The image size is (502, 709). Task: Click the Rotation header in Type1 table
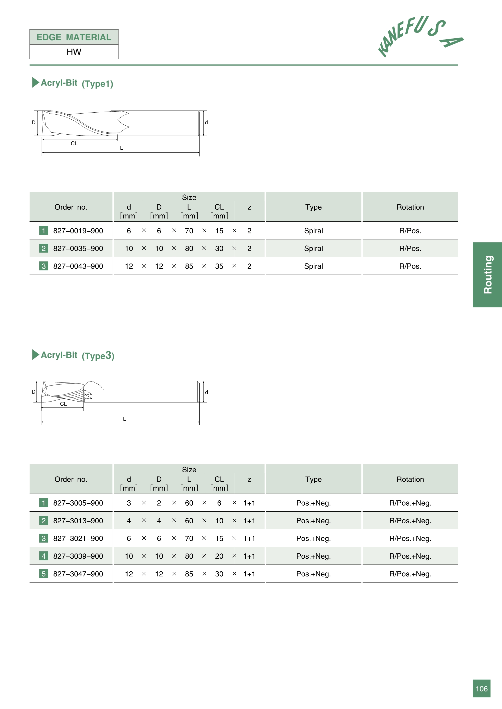pos(410,207)
